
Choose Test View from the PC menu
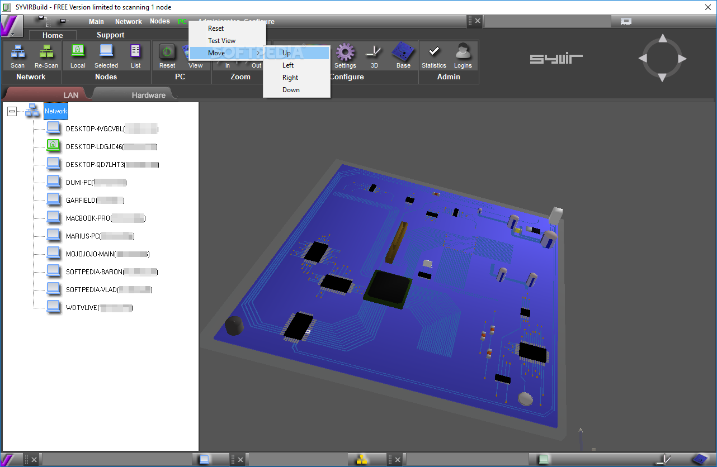pos(221,41)
